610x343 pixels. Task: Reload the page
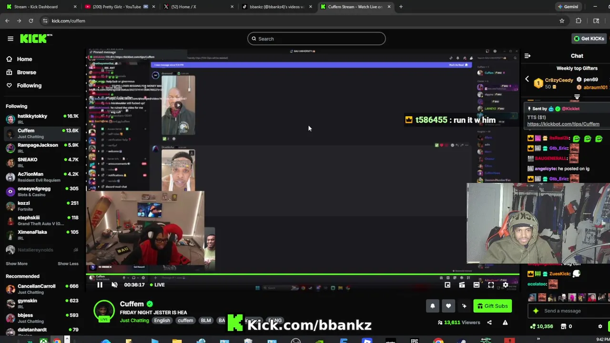[x=31, y=21]
